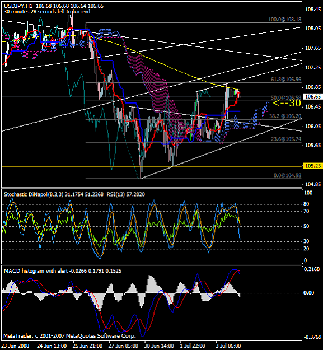
Task: Click the 25 Jun 21:00 time axis label
Action: [88, 346]
